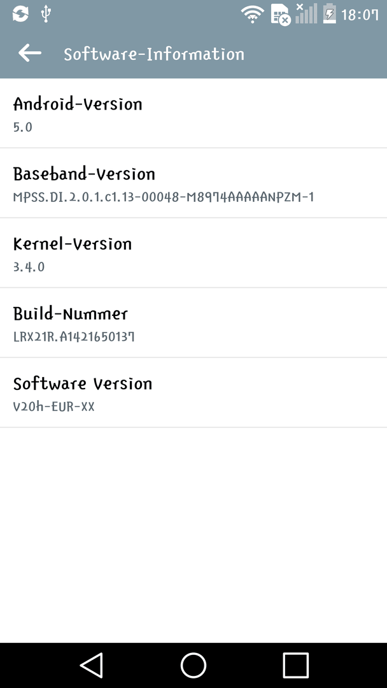Tap the Android back navigation triangle
Screen dimensions: 387x688
click(92, 665)
